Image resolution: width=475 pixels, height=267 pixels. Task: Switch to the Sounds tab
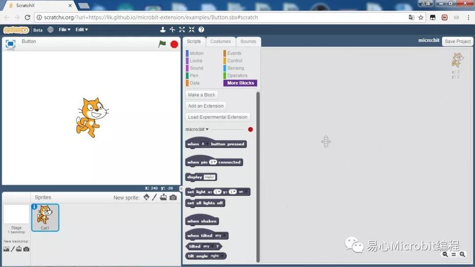pyautogui.click(x=248, y=41)
